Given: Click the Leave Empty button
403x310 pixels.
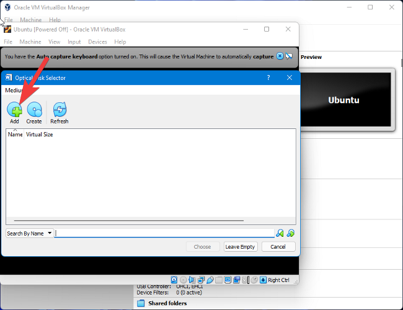Looking at the screenshot, I should (240, 247).
